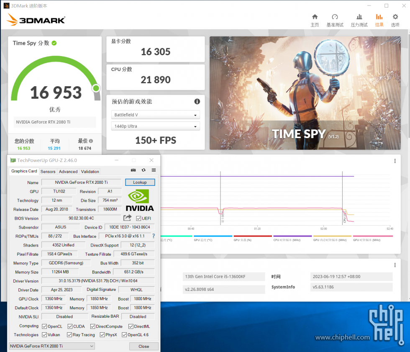
Task: Click the Lookup button
Action: coord(140,182)
